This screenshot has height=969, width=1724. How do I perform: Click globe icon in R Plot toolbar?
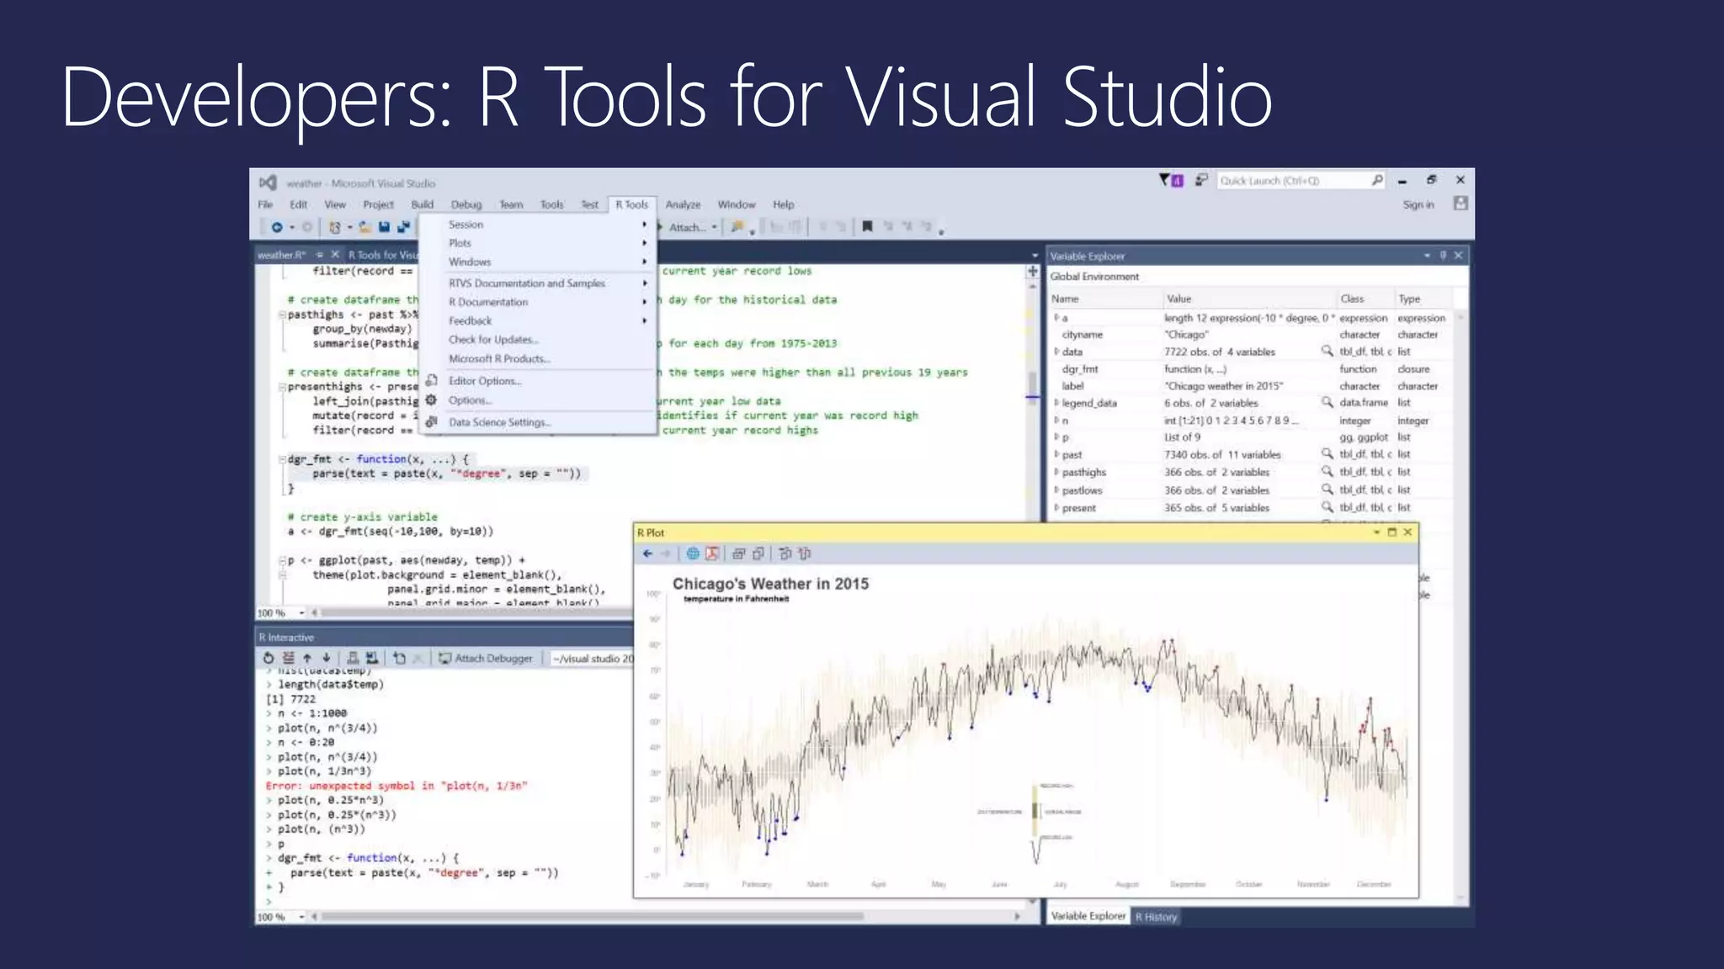(x=692, y=553)
